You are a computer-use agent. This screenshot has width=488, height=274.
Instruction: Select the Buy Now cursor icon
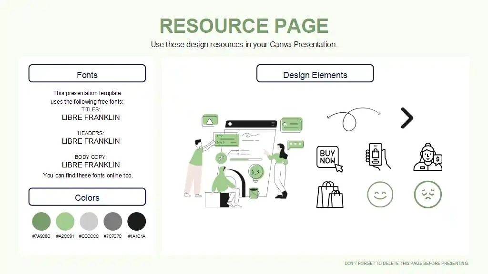click(330, 159)
